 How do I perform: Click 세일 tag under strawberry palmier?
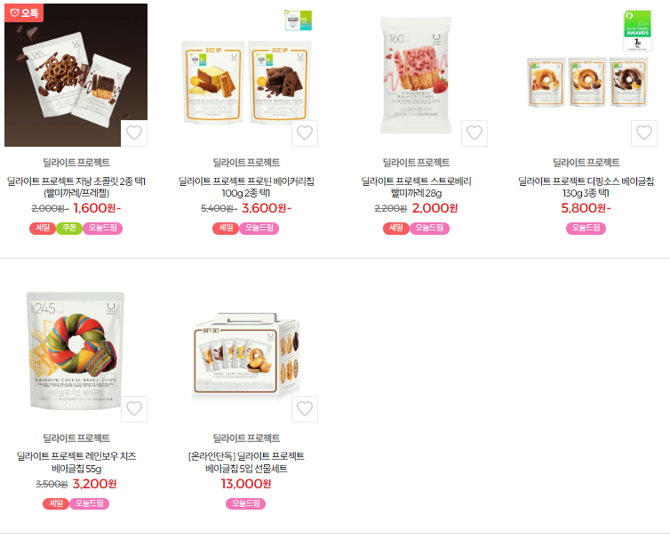click(396, 228)
